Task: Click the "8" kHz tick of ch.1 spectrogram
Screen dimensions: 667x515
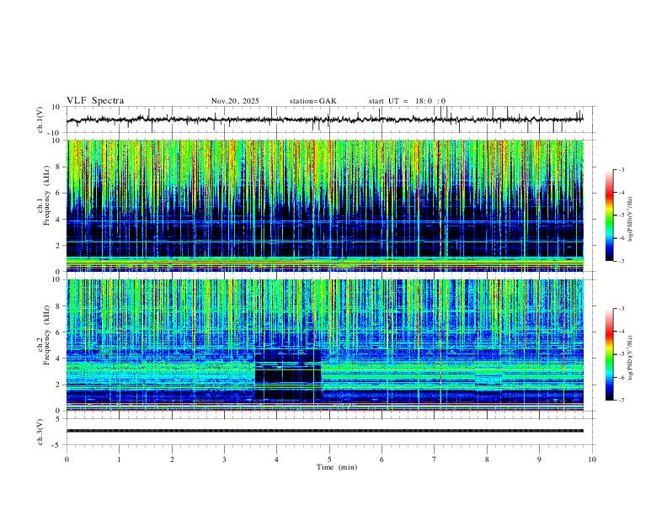Action: [60, 167]
